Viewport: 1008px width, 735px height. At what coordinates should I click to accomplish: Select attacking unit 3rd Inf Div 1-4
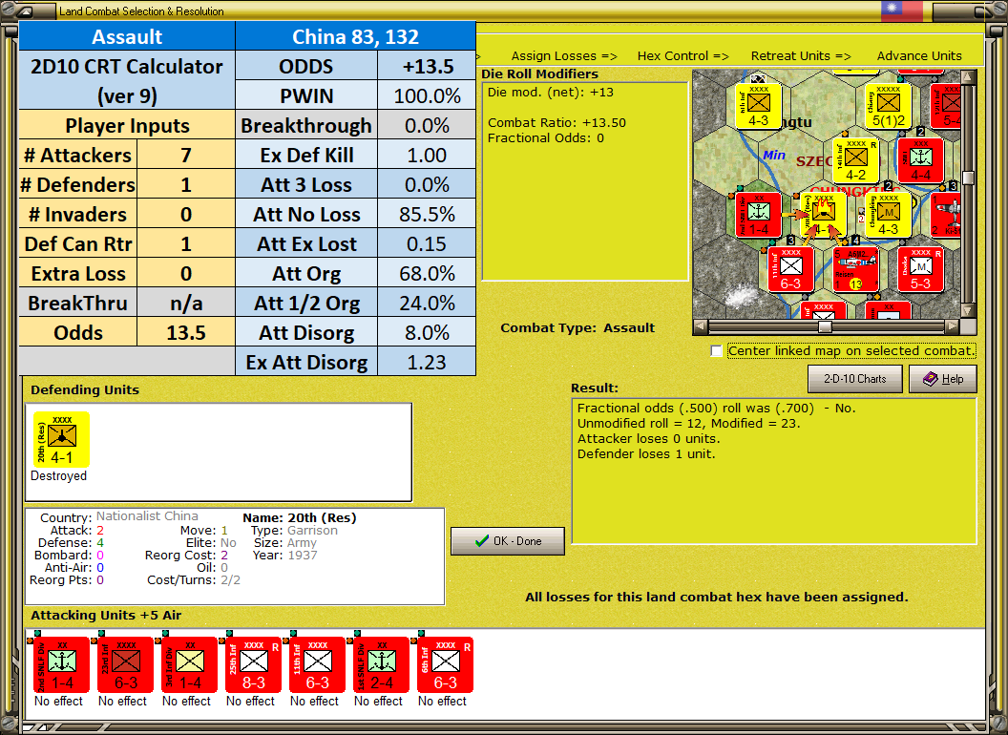(x=189, y=664)
